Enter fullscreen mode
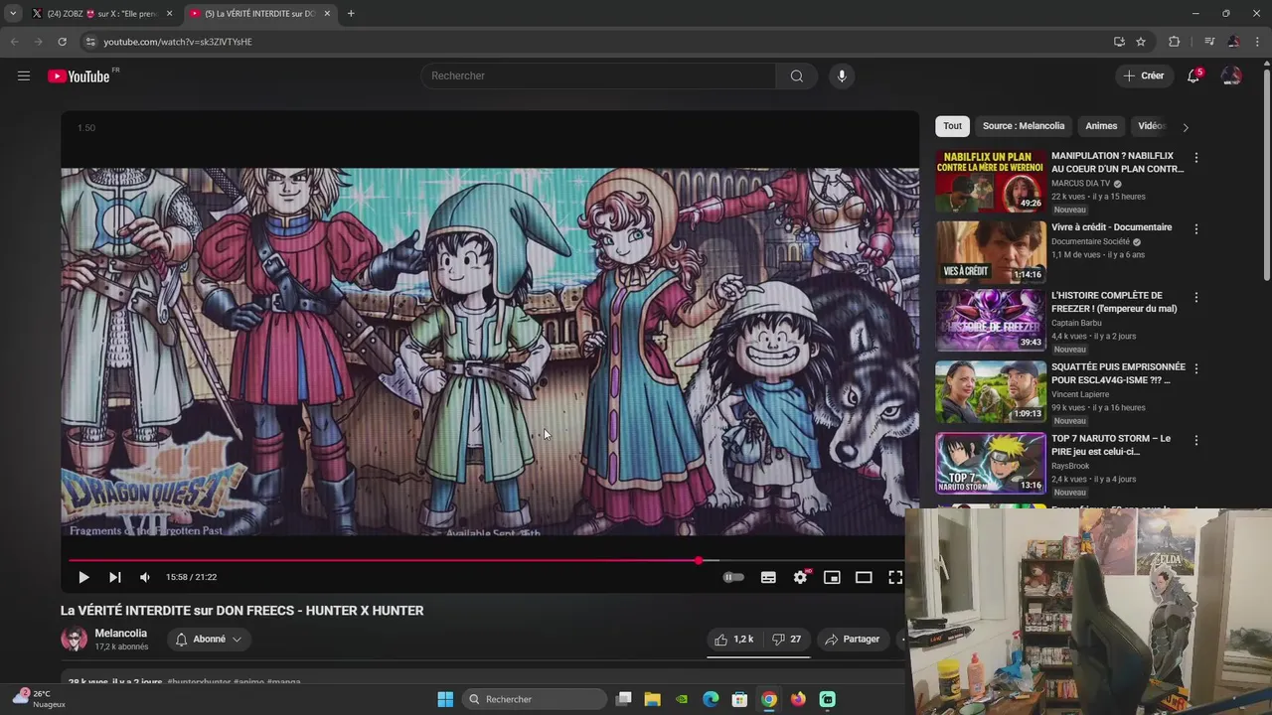 (x=895, y=577)
